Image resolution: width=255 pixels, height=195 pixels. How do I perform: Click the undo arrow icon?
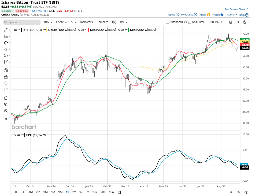pyautogui.click(x=6, y=83)
